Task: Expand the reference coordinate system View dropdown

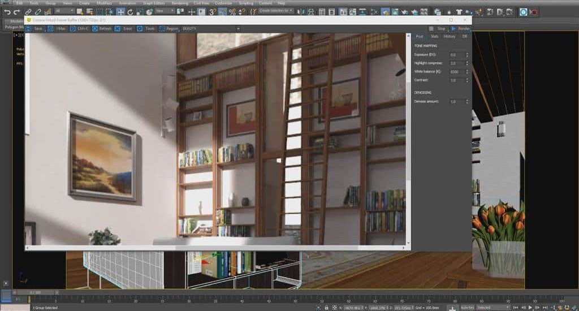Action: [166, 11]
